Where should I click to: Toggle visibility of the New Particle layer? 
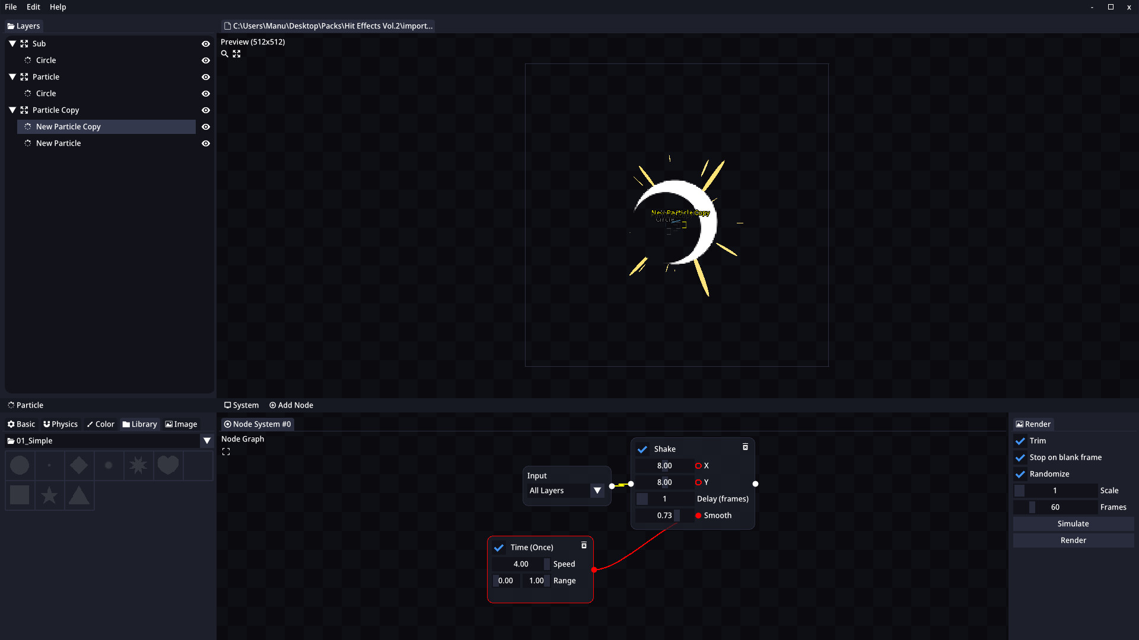205,143
